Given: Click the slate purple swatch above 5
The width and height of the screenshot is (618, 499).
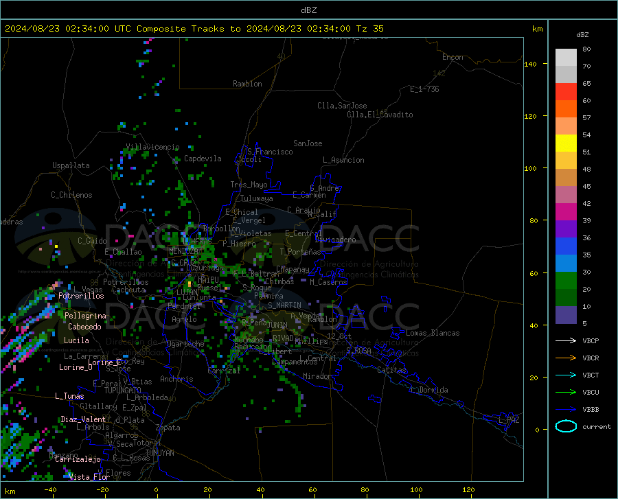Looking at the screenshot, I should (566, 315).
